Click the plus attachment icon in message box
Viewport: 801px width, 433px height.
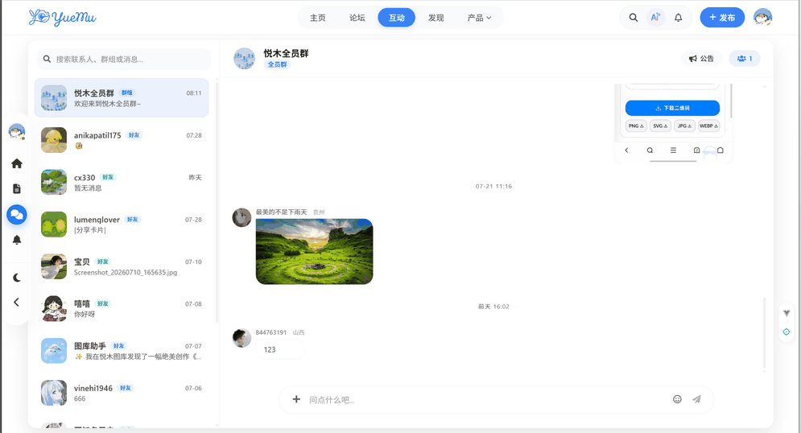click(x=296, y=399)
